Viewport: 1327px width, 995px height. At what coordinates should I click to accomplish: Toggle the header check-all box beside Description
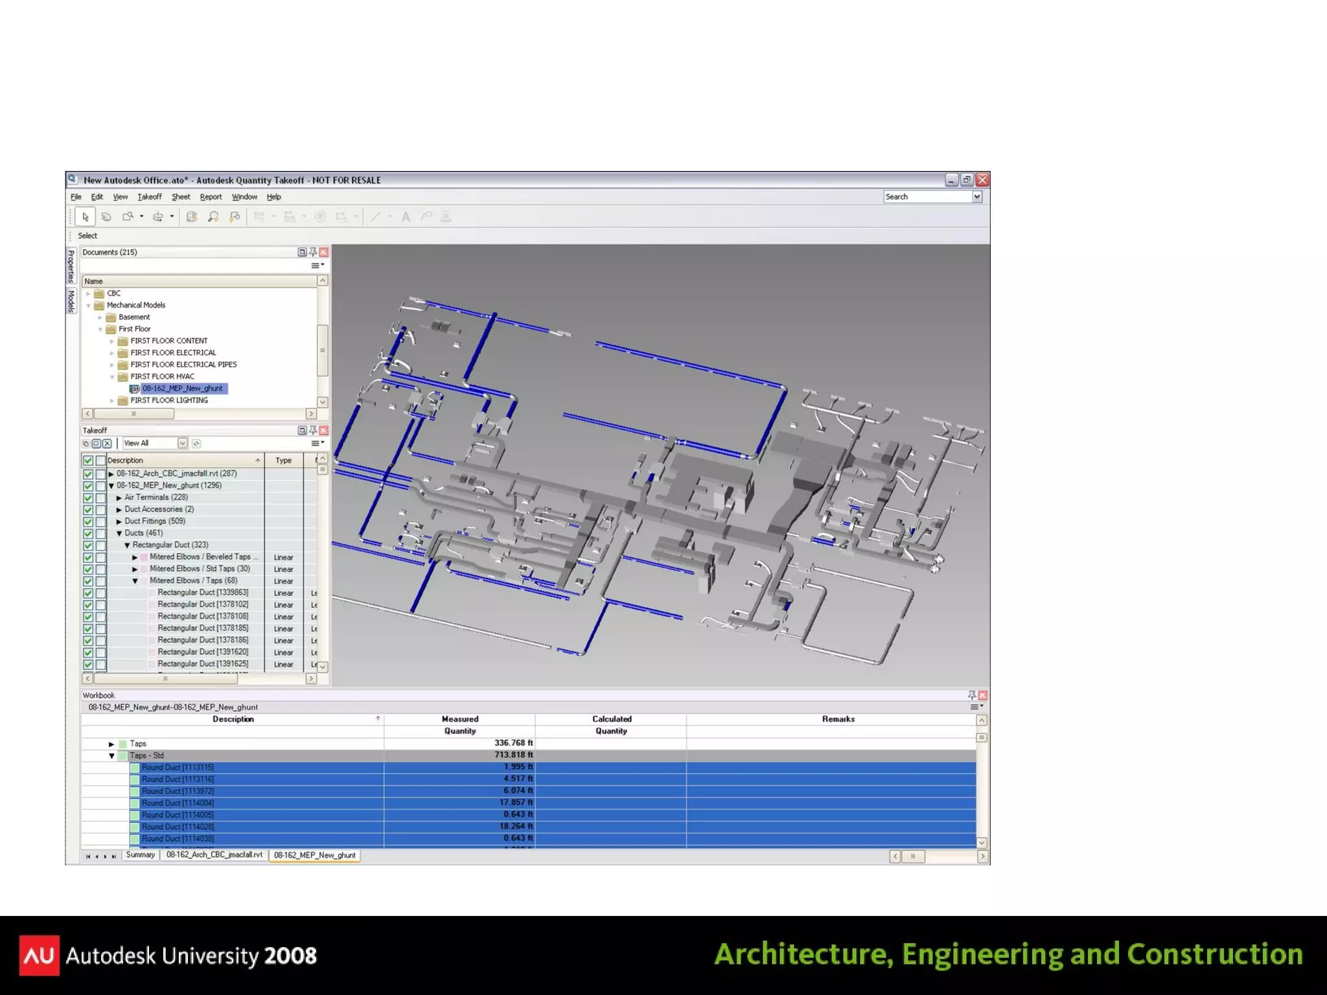pyautogui.click(x=88, y=461)
